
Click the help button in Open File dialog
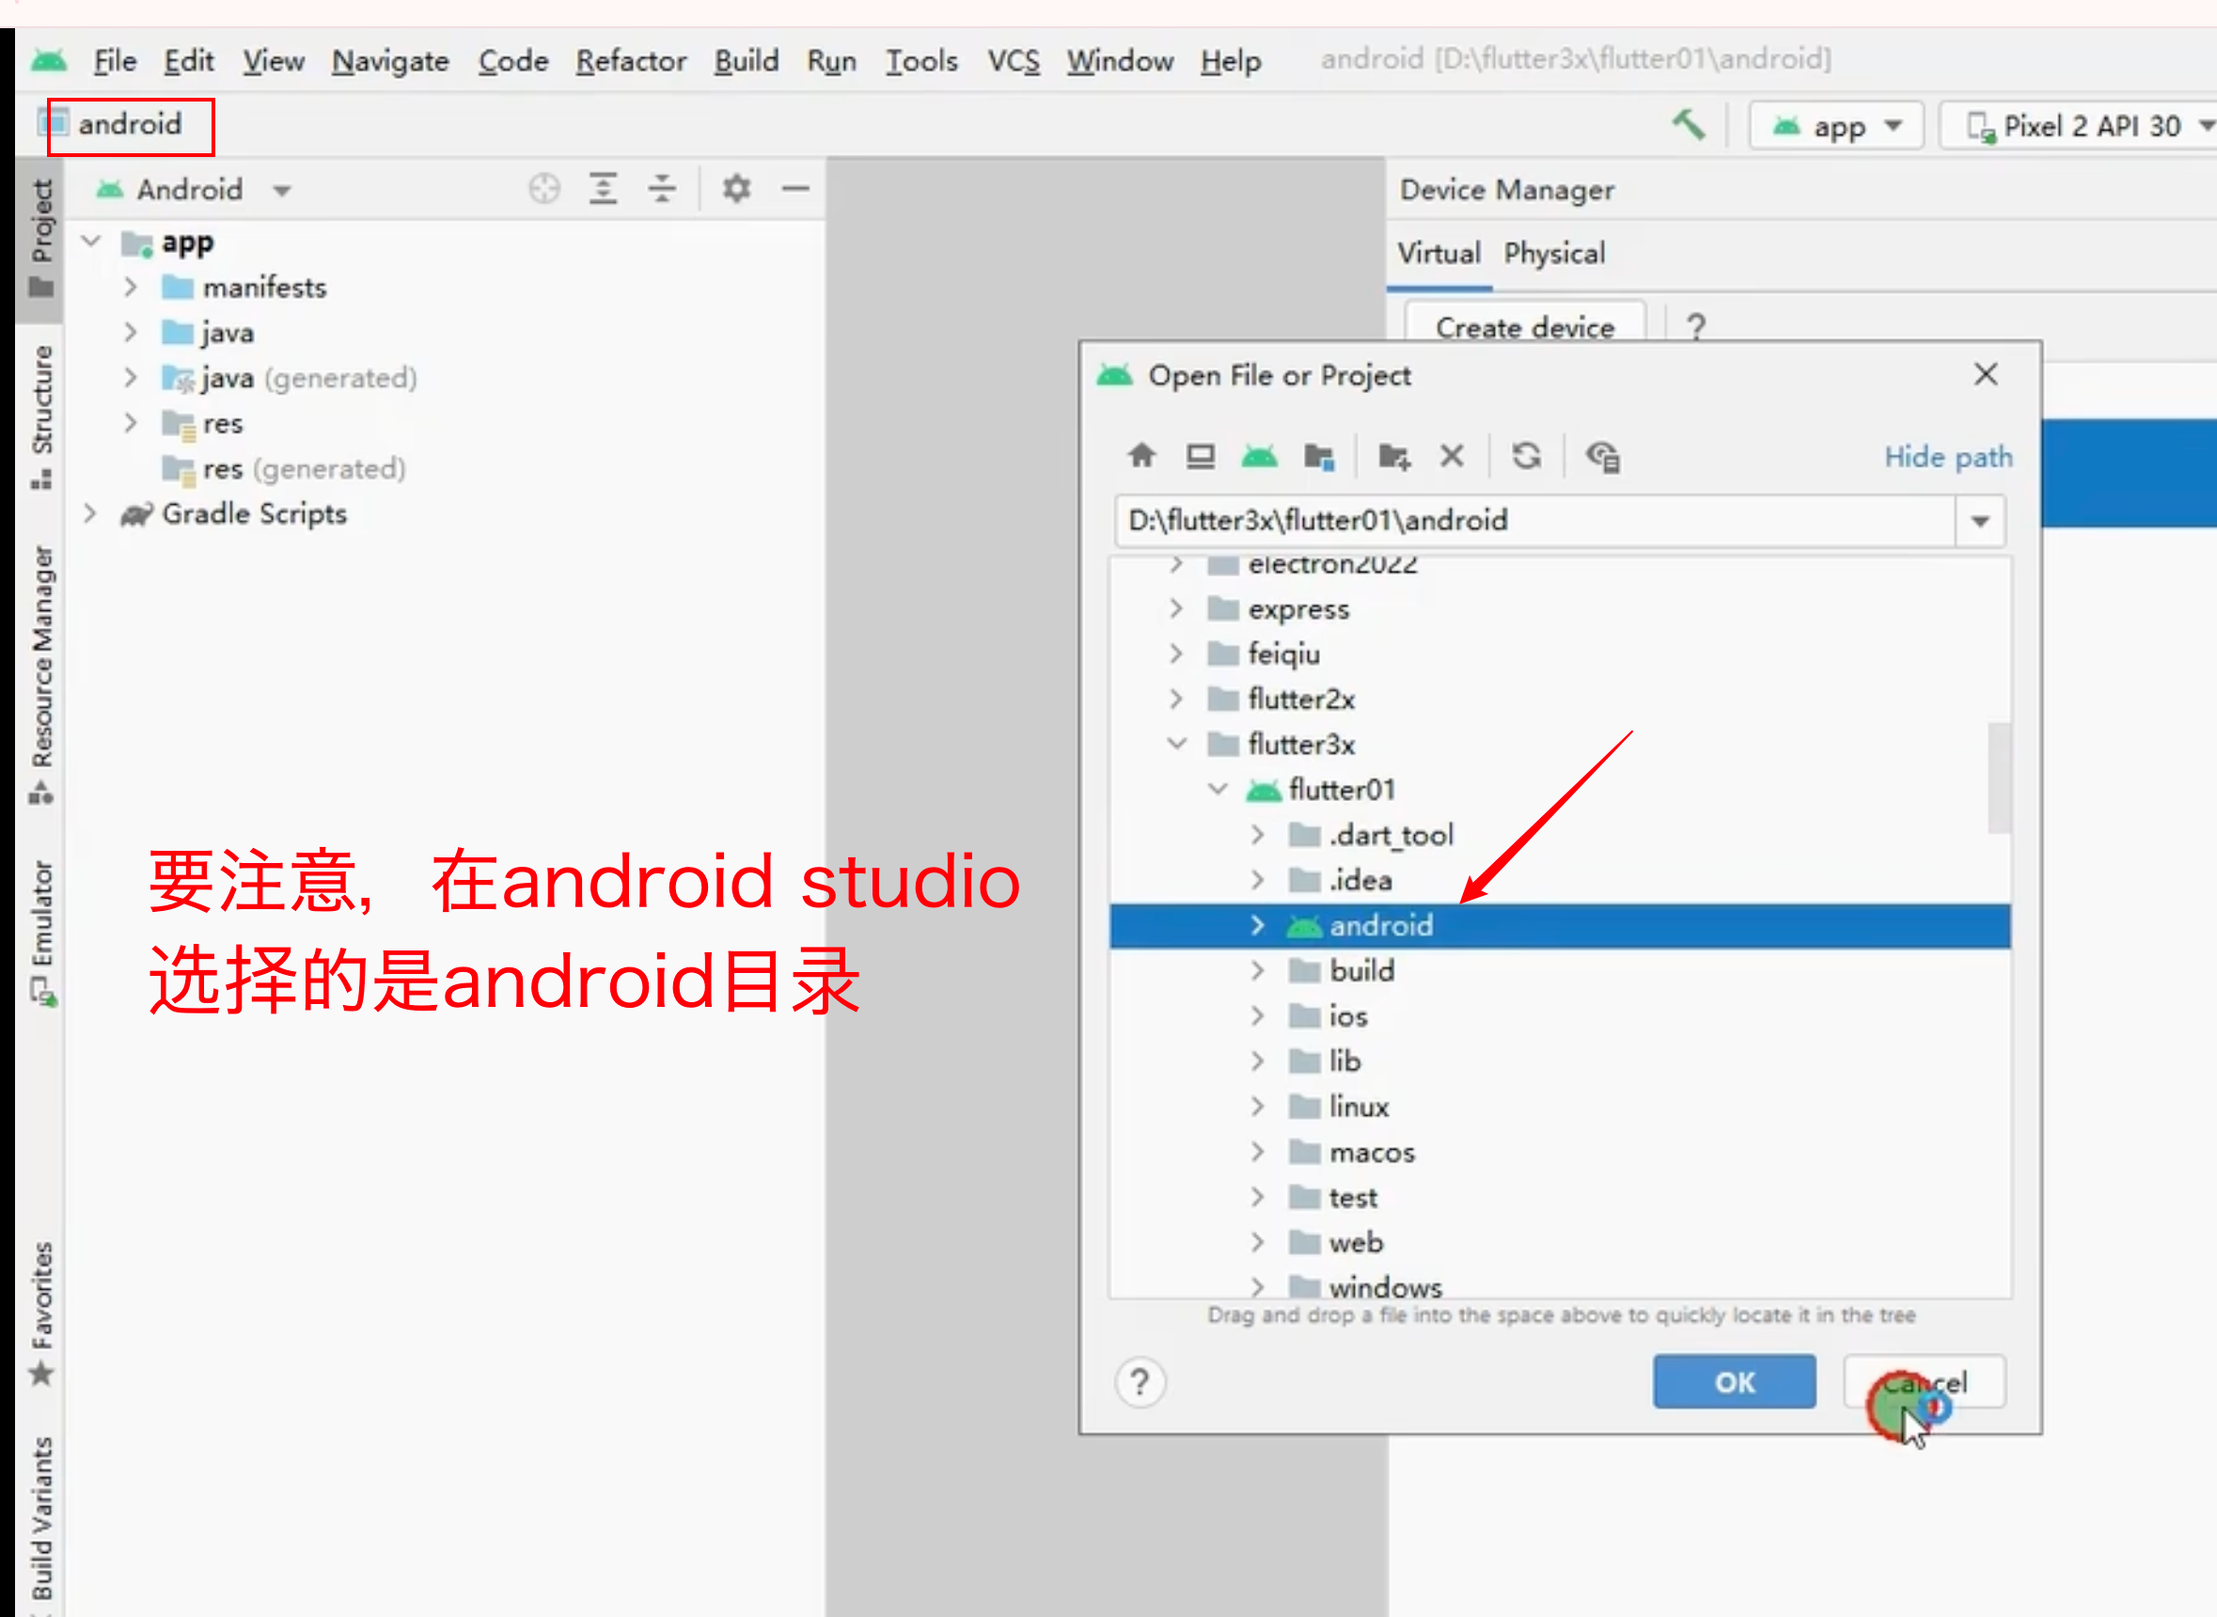pyautogui.click(x=1140, y=1382)
